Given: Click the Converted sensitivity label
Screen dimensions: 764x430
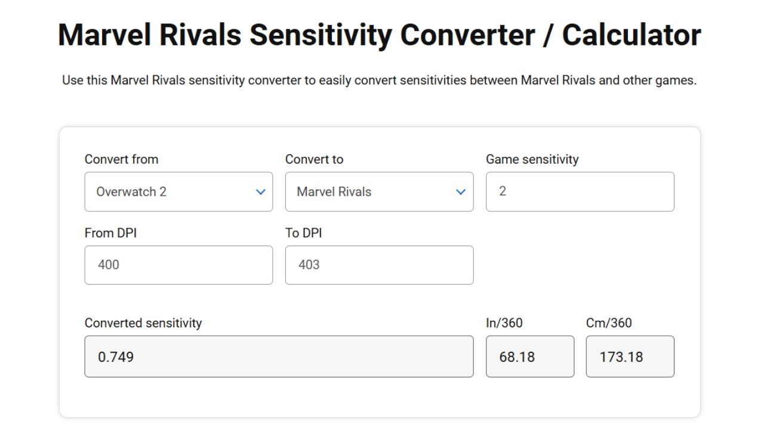Looking at the screenshot, I should 143,323.
